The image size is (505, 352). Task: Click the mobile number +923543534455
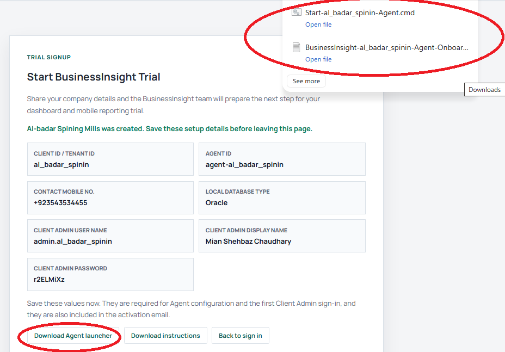point(60,202)
